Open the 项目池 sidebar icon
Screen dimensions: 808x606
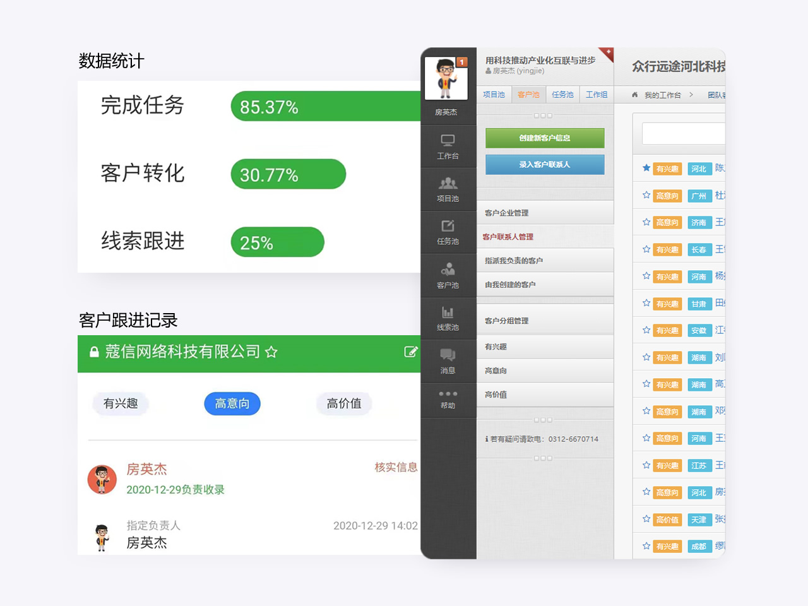tap(448, 189)
